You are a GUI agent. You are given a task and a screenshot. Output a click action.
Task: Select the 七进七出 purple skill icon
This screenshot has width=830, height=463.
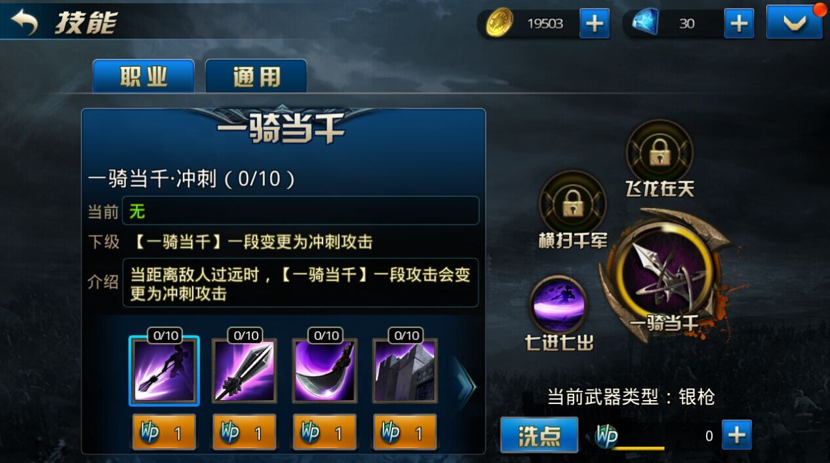click(558, 305)
